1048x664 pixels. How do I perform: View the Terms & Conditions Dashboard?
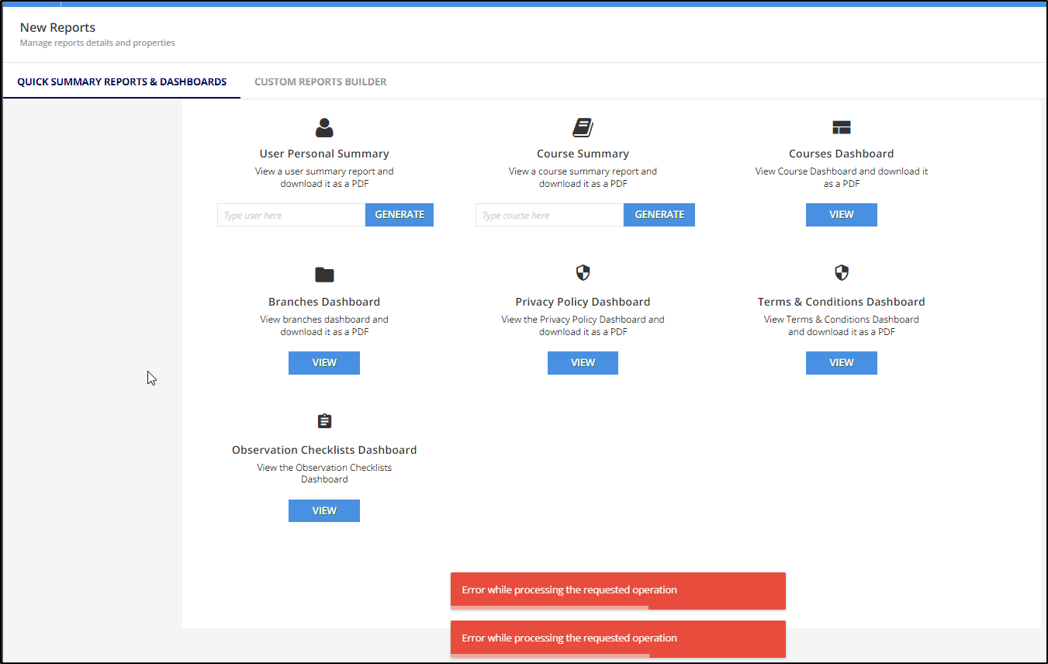coord(842,363)
